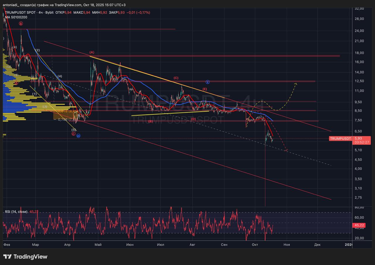
Task: Click the Май label on time axis
Action: 98,244
